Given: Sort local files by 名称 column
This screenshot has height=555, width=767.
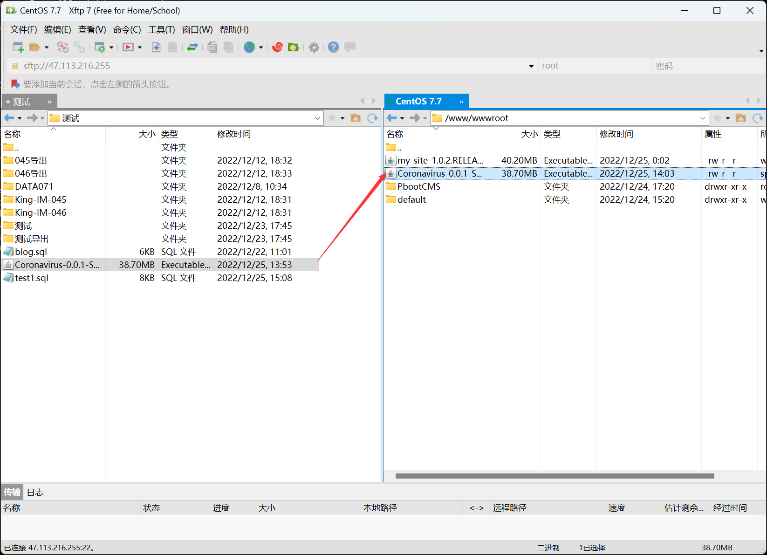Looking at the screenshot, I should click(x=53, y=134).
